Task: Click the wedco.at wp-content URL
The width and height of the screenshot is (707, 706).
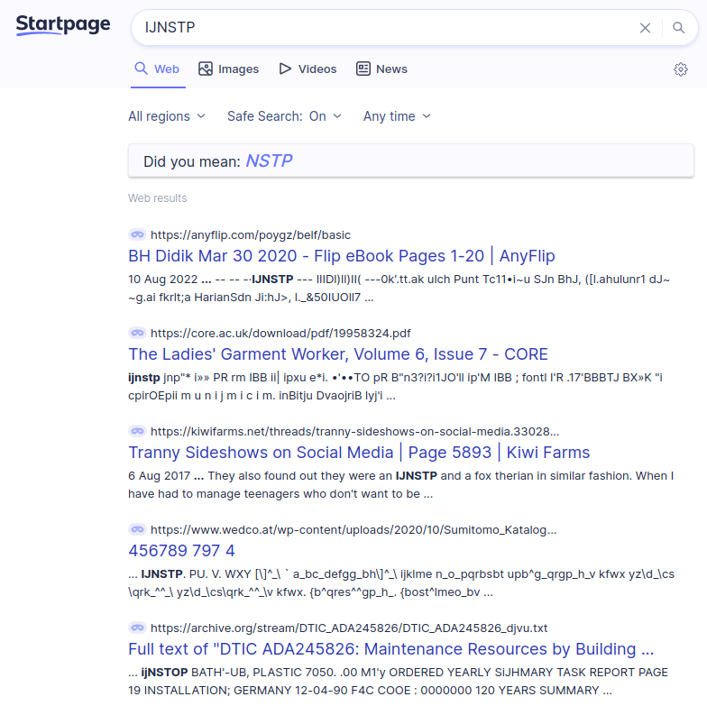Action: [x=353, y=530]
